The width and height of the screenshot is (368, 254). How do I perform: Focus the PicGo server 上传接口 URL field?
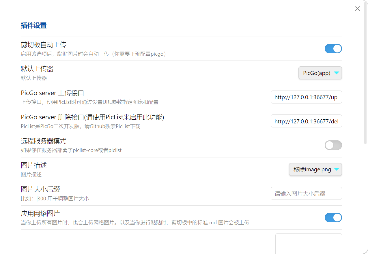tap(306, 97)
